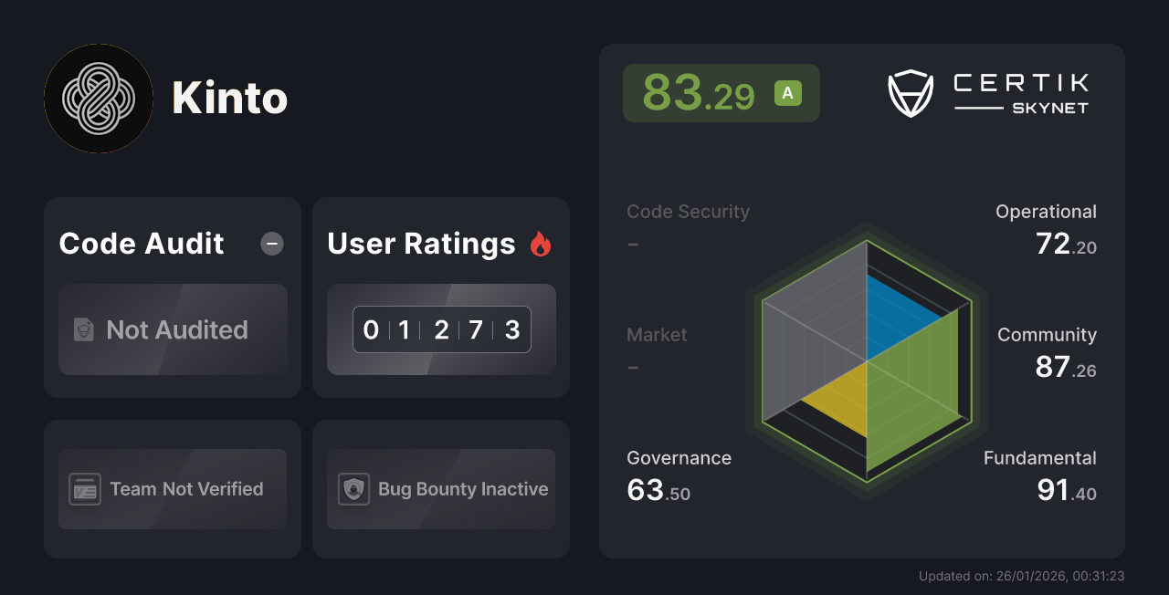
Task: Click the hexagonal radar chart
Action: click(866, 363)
